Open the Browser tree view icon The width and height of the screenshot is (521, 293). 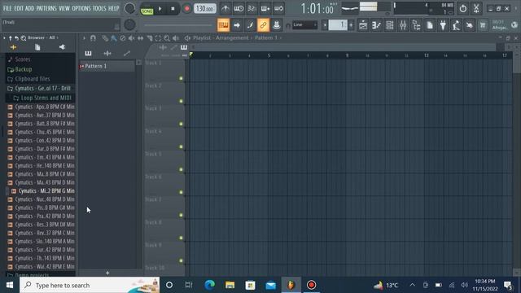[416, 25]
